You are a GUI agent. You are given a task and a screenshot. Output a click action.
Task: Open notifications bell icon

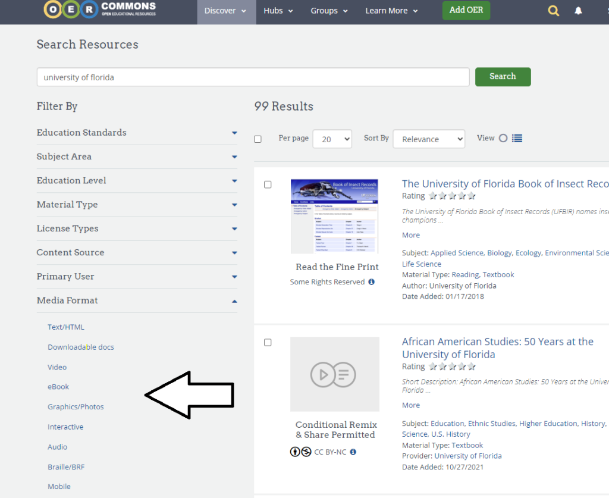point(578,11)
